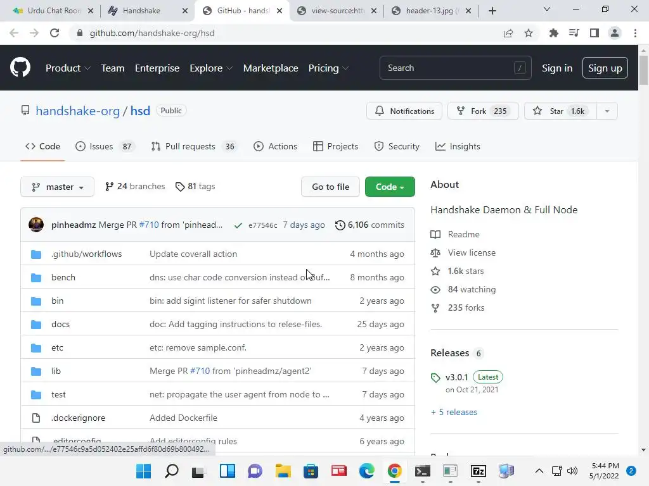
Task: Open the 24 branches link
Action: point(135,187)
